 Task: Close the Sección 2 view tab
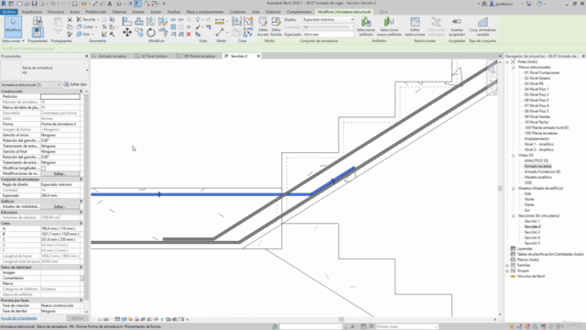[x=258, y=56]
